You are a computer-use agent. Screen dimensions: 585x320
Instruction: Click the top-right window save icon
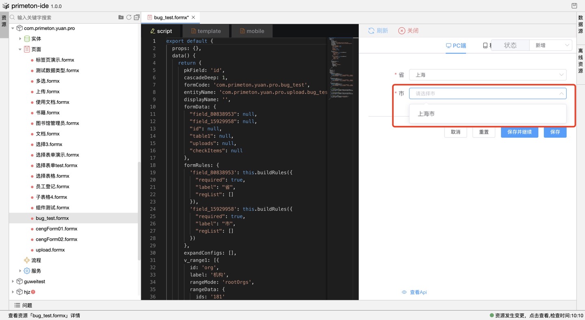click(574, 6)
